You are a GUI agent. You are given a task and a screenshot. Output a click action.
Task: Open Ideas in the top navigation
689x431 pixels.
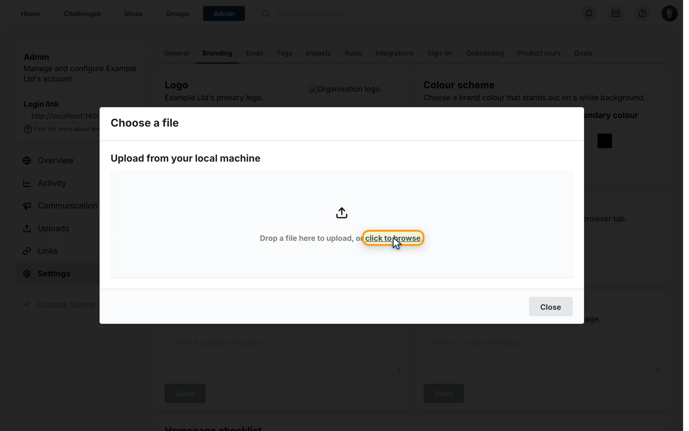pyautogui.click(x=133, y=14)
